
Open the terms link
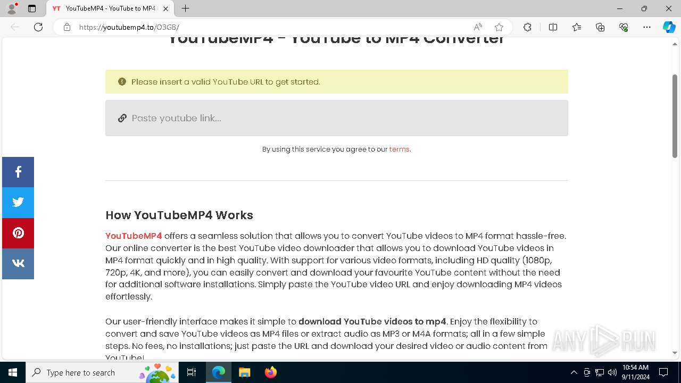(x=399, y=149)
